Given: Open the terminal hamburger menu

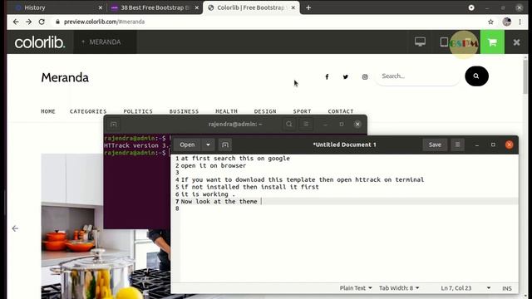Looking at the screenshot, I should [306, 124].
